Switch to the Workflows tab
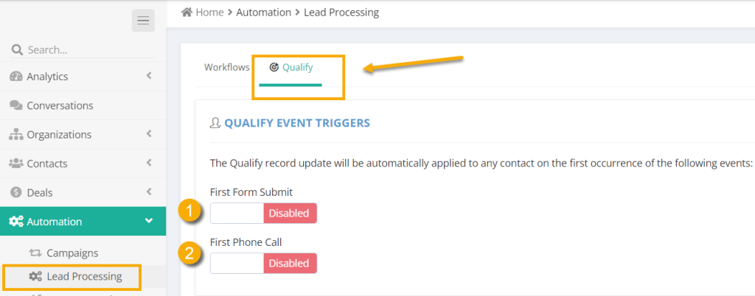The height and width of the screenshot is (296, 755). [226, 67]
